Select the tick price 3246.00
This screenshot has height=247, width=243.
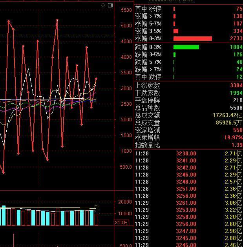pos(186,175)
